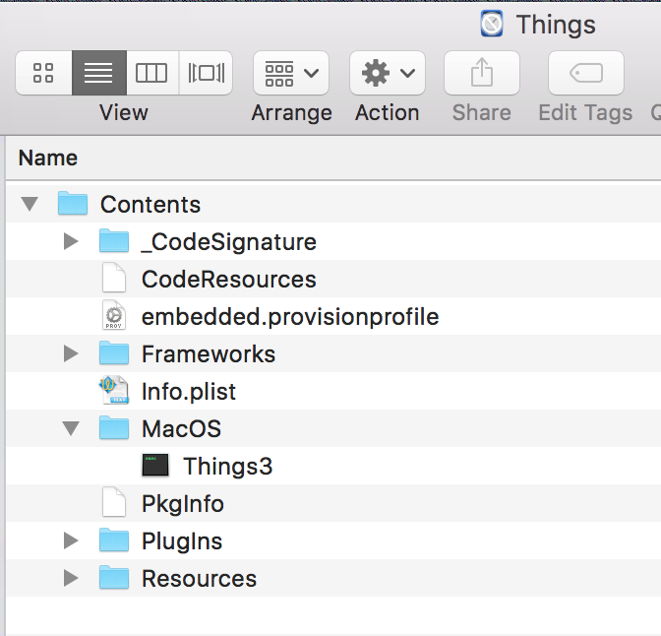Open the Arrange dropdown menu

click(291, 73)
